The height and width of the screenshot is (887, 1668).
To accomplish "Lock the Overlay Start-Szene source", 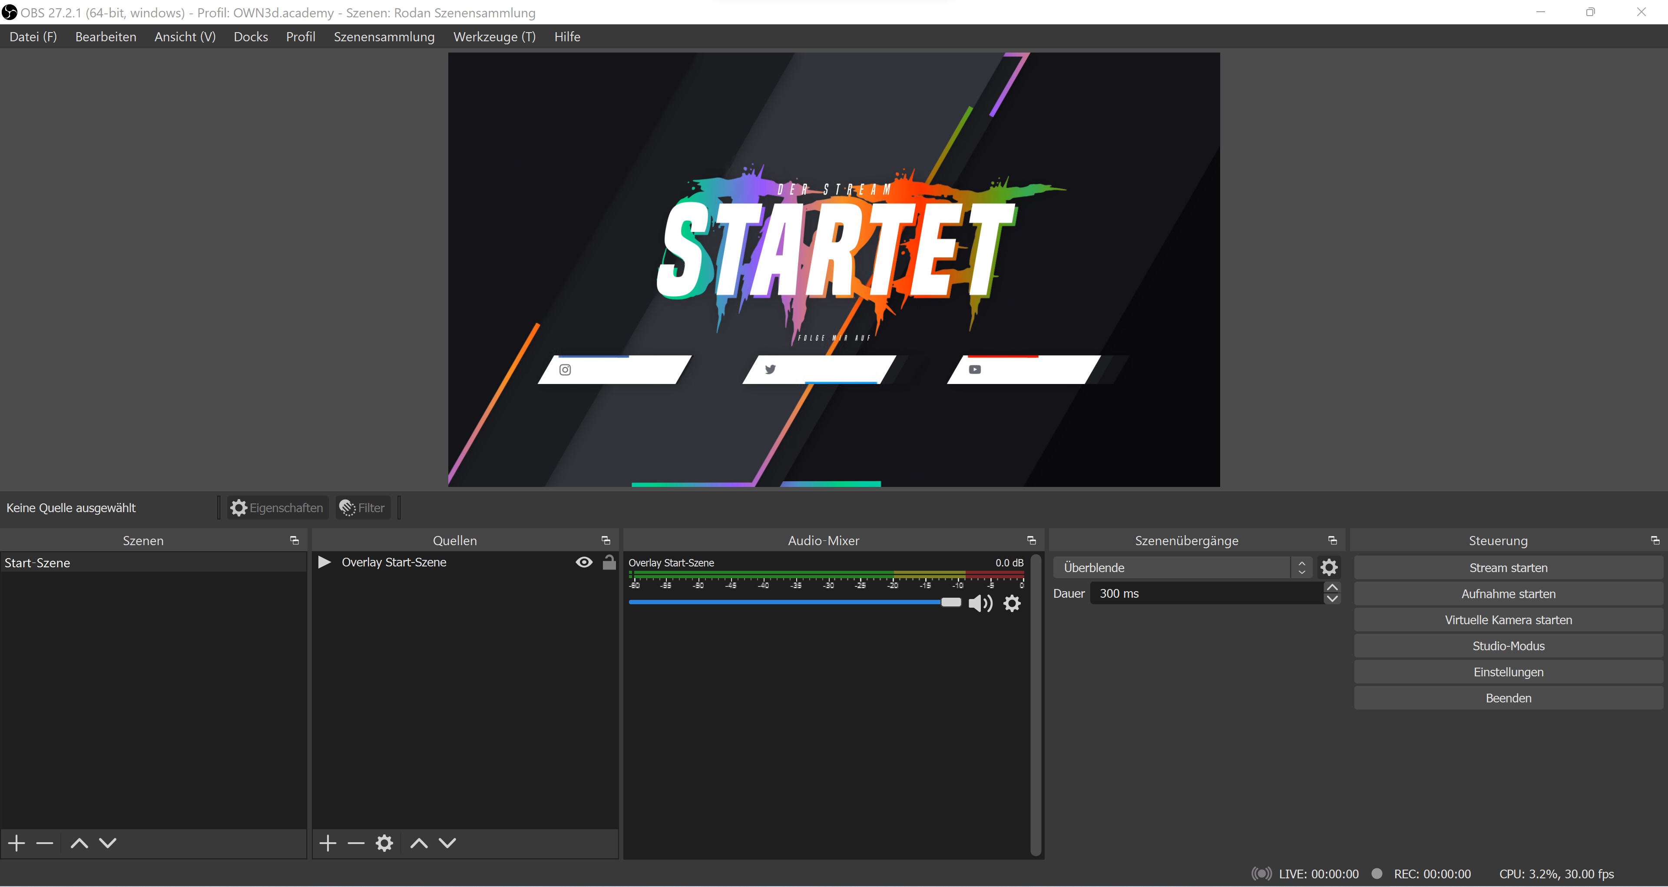I will [x=608, y=562].
